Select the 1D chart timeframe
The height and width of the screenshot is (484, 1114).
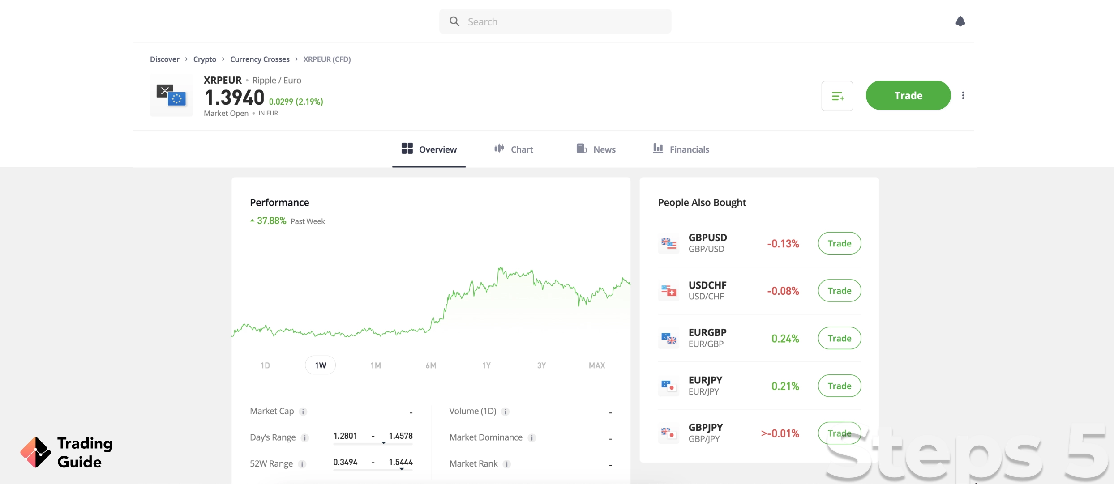(x=265, y=365)
